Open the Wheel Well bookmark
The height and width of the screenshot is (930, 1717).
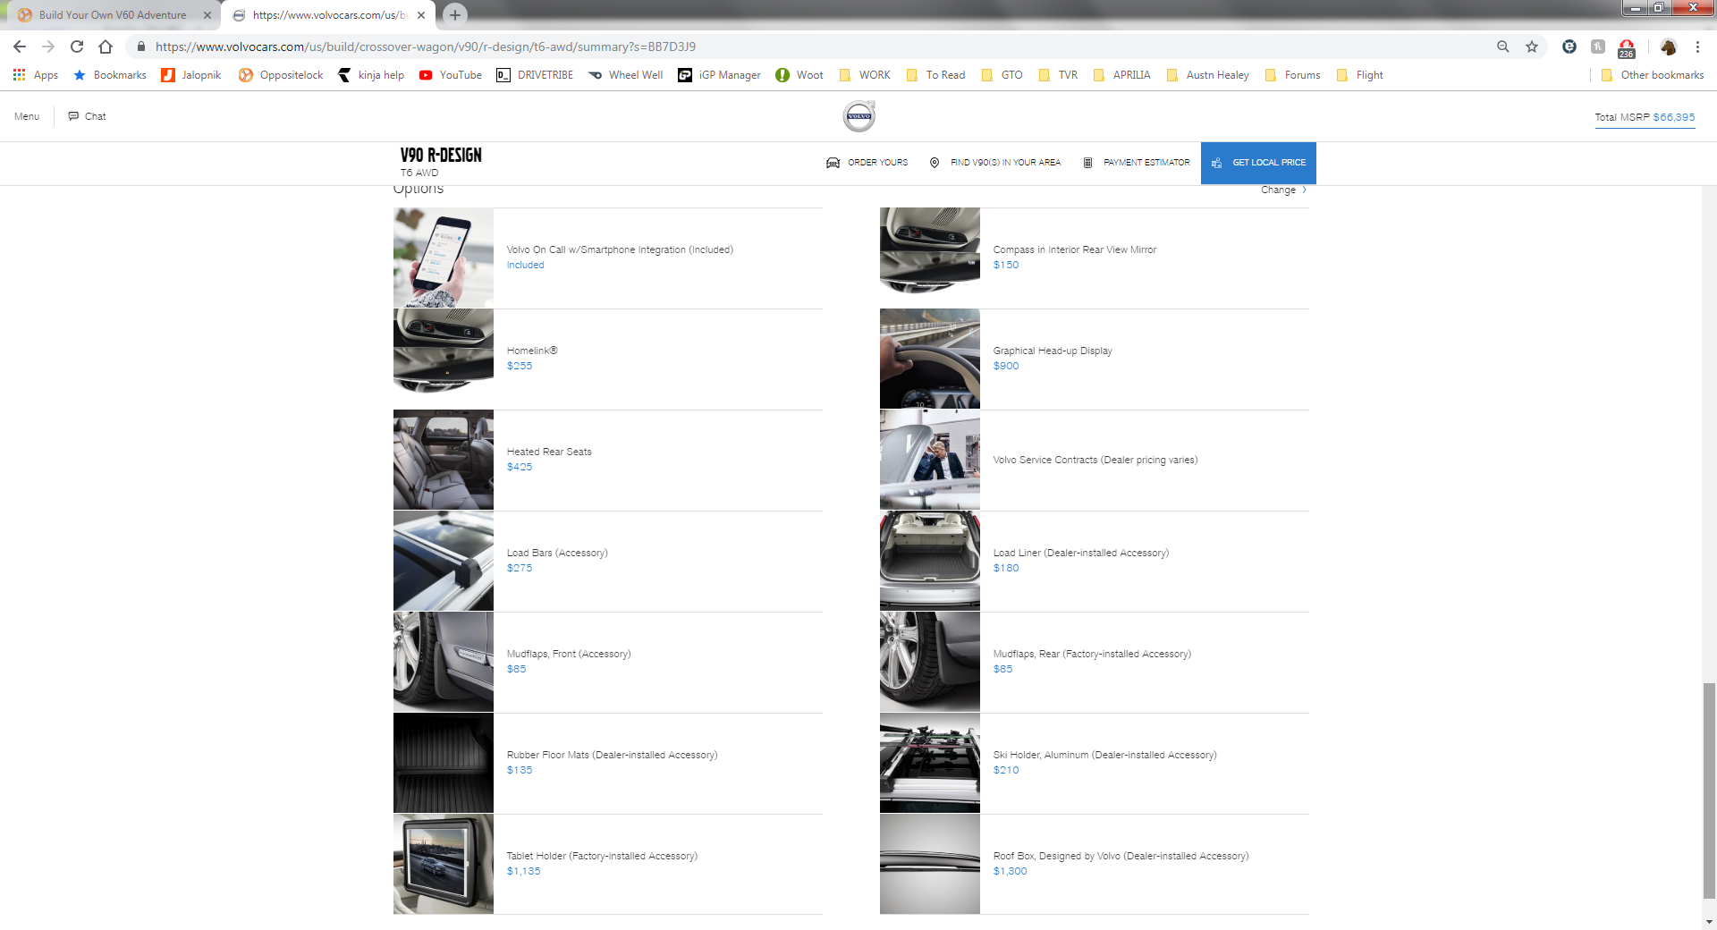click(x=626, y=75)
